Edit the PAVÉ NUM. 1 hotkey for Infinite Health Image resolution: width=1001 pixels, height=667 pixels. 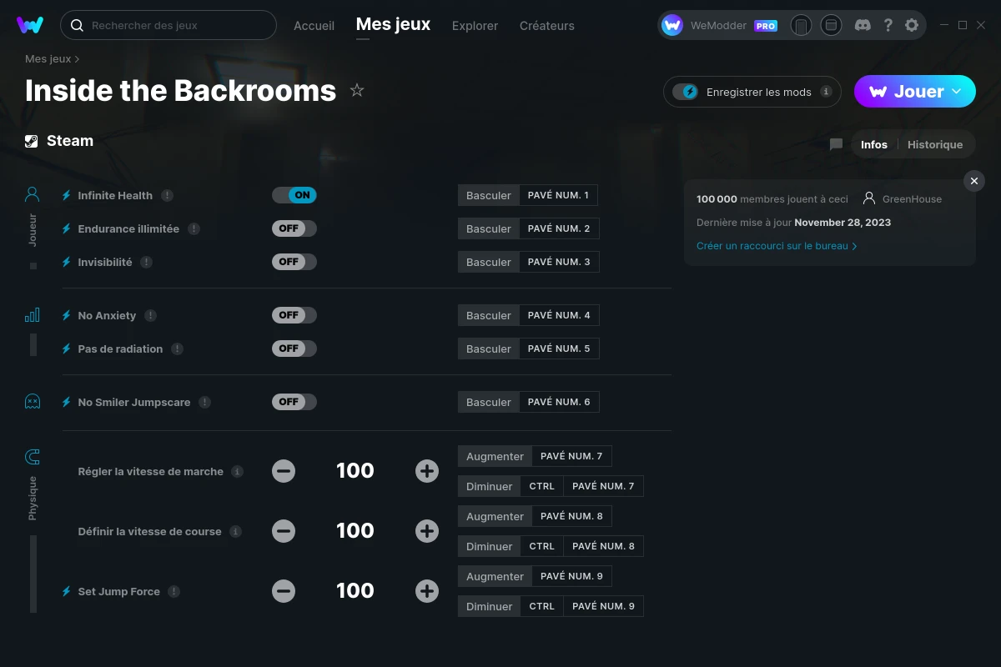tap(558, 195)
